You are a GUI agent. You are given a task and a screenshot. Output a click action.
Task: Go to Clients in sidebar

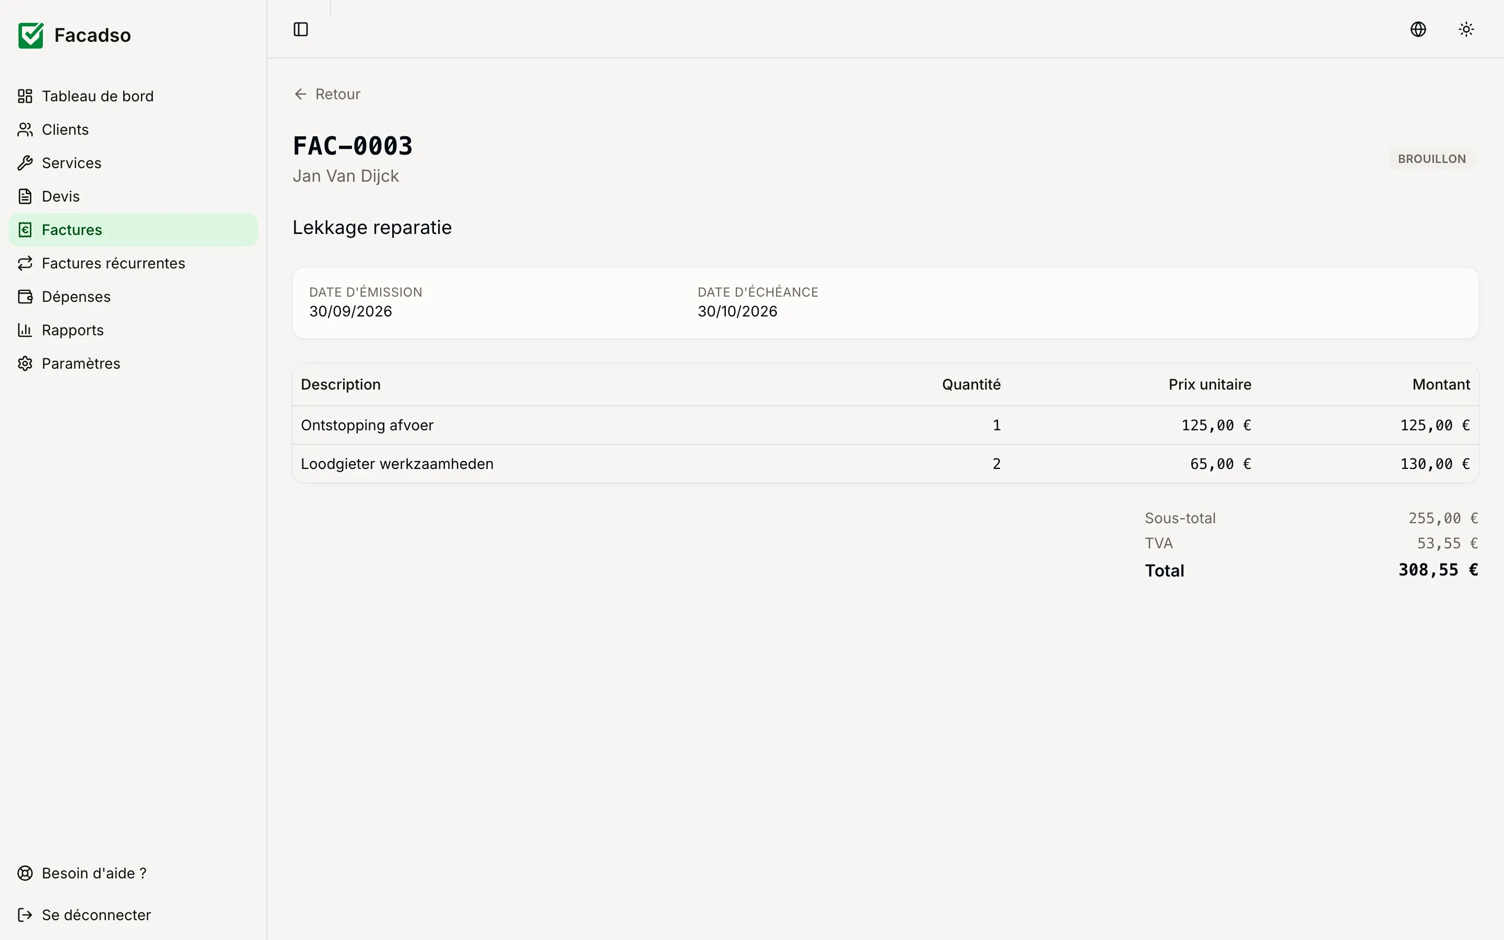tap(133, 130)
